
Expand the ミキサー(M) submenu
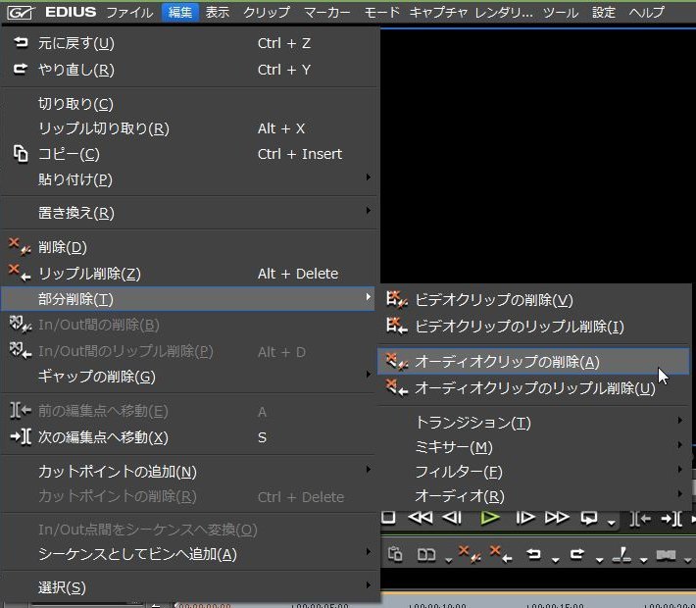tap(534, 447)
